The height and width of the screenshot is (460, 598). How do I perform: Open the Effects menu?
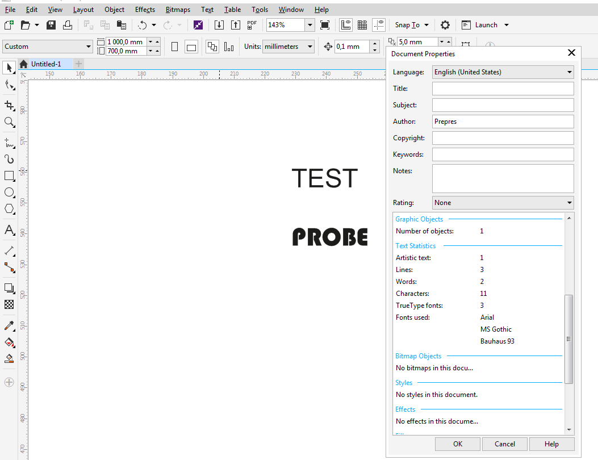point(145,10)
